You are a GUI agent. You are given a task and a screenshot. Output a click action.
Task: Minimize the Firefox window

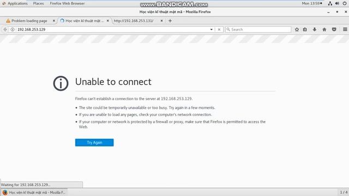[328, 12]
